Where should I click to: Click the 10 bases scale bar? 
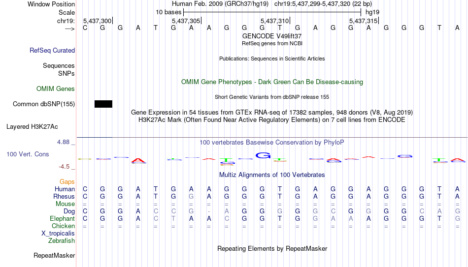(272, 12)
